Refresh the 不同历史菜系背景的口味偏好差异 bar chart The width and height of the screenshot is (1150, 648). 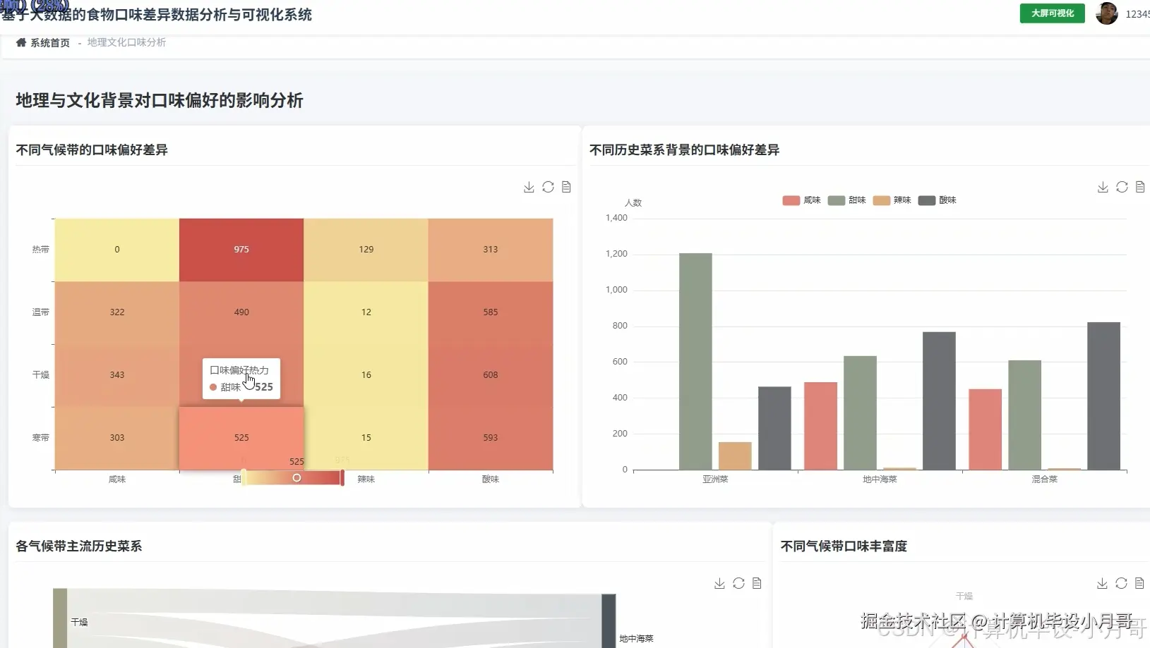(1122, 187)
